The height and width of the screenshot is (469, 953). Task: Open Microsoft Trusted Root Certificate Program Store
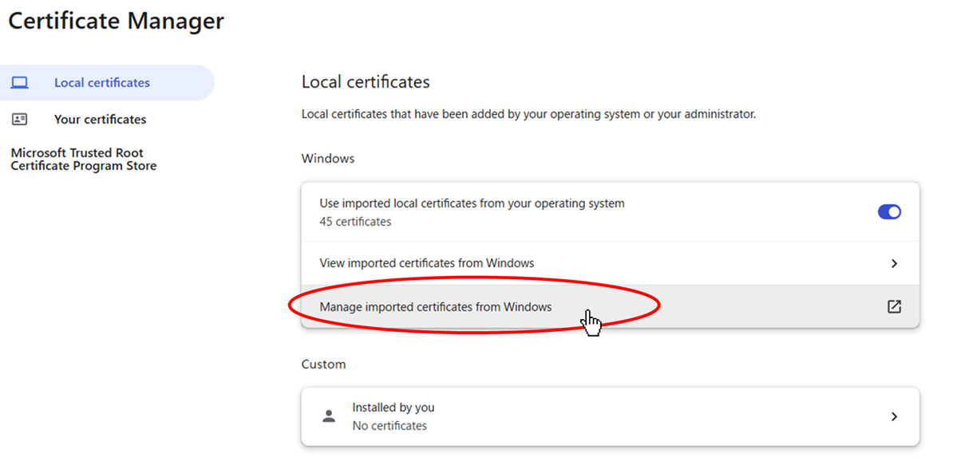(x=84, y=160)
